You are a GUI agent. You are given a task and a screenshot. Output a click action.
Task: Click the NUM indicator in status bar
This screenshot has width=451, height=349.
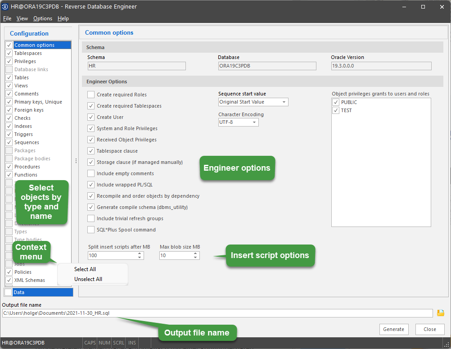point(104,343)
